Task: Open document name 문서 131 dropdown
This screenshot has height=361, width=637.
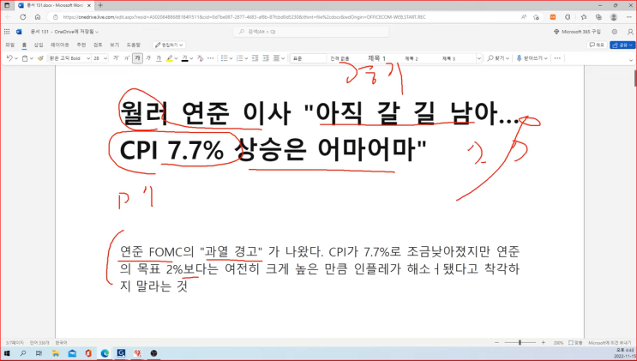Action: 64,32
